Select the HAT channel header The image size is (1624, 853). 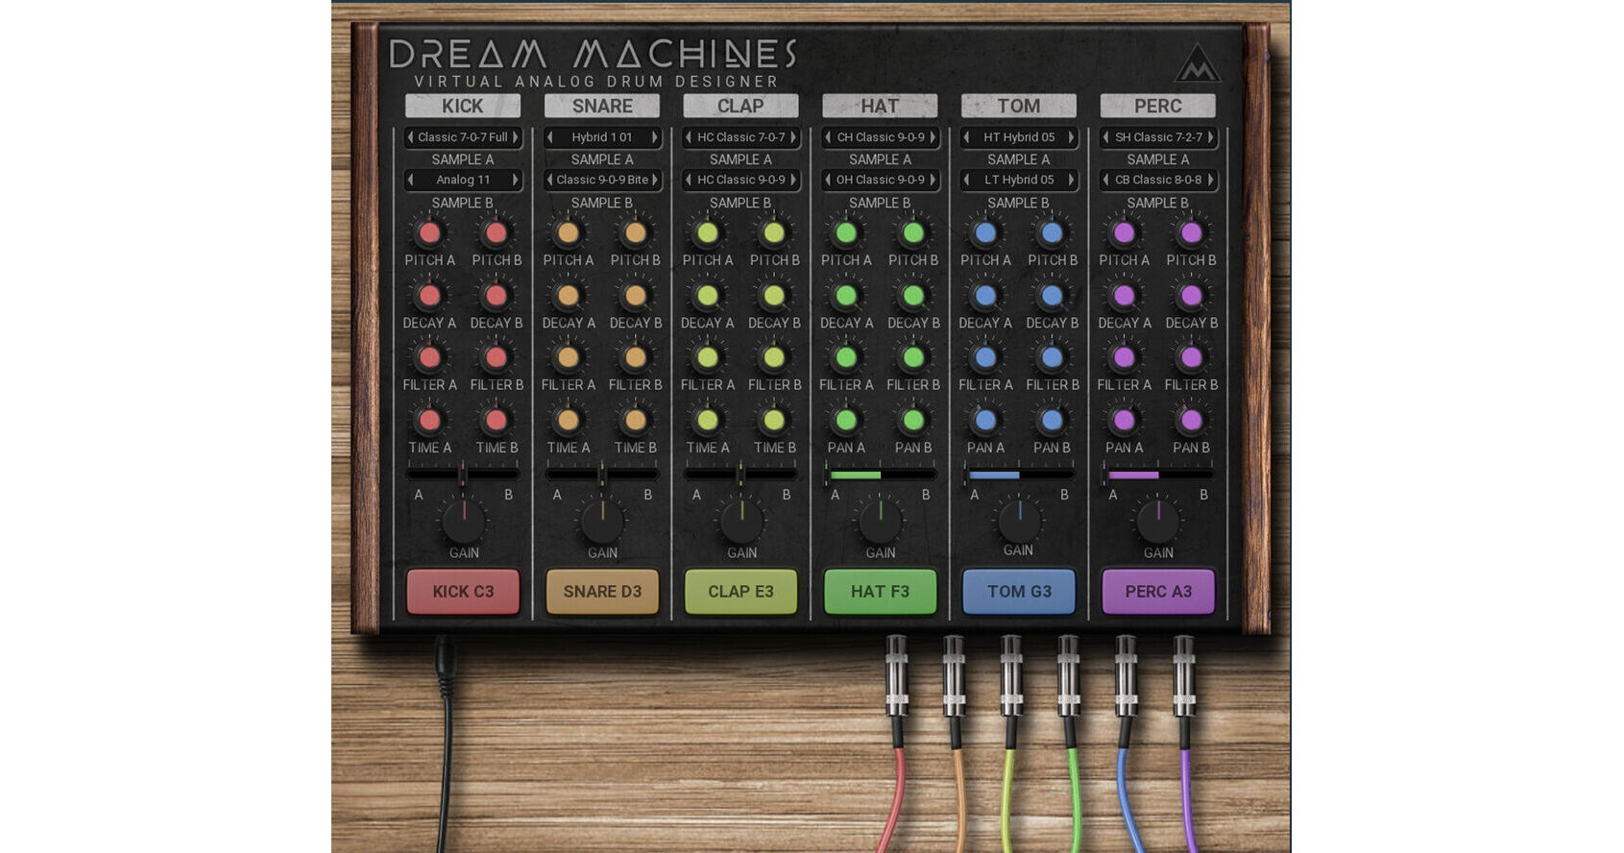click(x=880, y=106)
